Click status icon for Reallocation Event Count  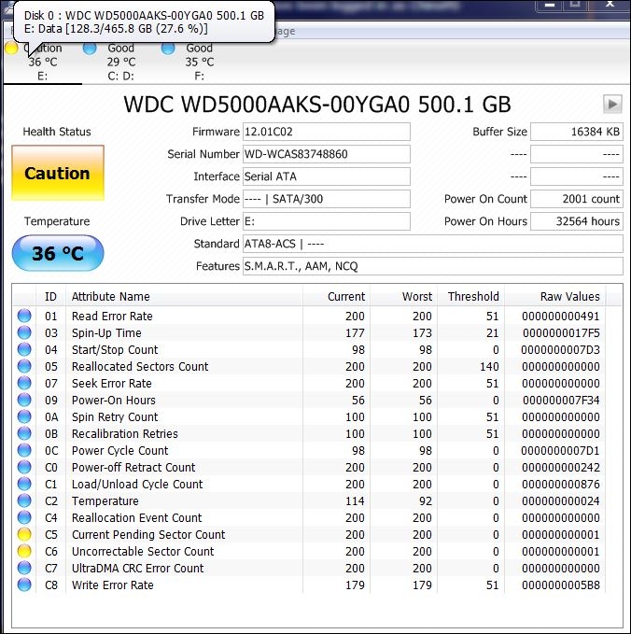24,517
